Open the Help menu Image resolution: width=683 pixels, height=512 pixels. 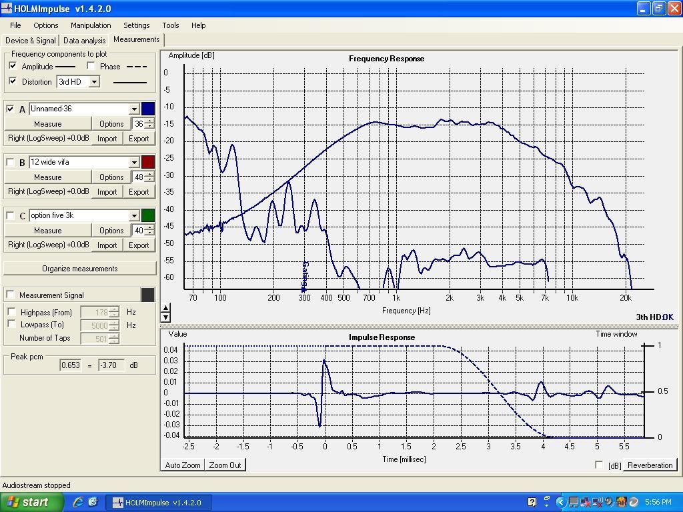coord(198,25)
